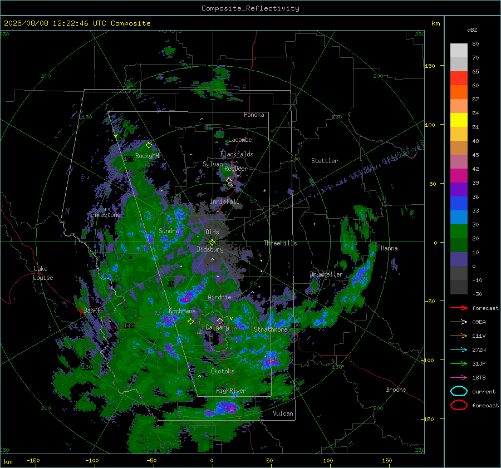Click the white 09EA arrow icon
Viewport: 501px width, 468px height.
point(459,322)
